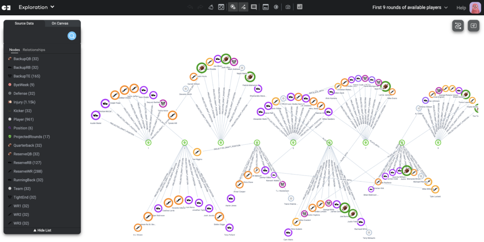
Task: Click the refresh window icon
Action: (x=221, y=7)
